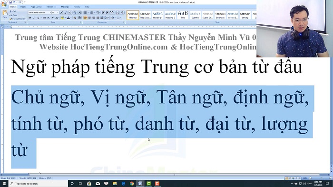Screen dimensions: 333x187
Task: Clear formatting icon in Font group
Action: [70, 12]
